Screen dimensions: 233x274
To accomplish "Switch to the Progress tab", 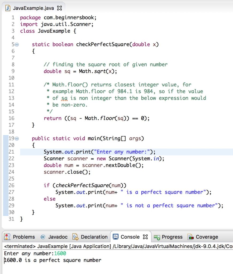I will point(168,237).
